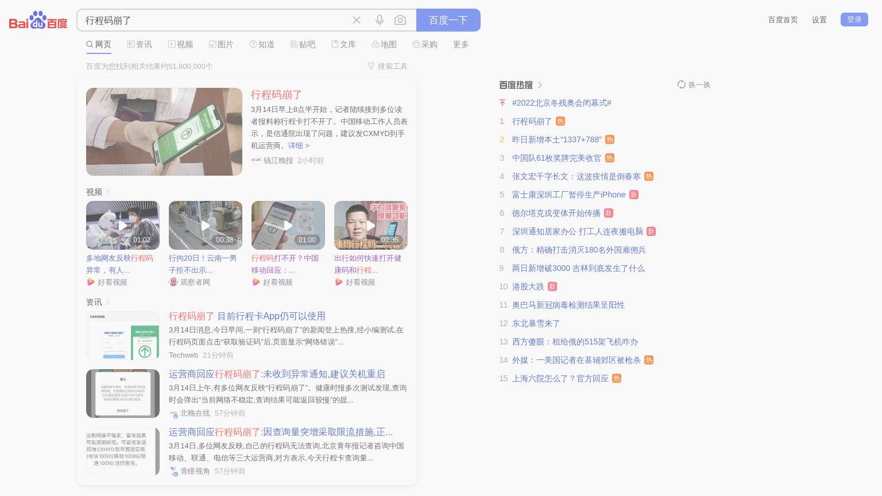Image resolution: width=882 pixels, height=496 pixels.
Task: Open hot search 外媒：一美国记者在基辅郊区被枪杀
Action: pos(577,360)
